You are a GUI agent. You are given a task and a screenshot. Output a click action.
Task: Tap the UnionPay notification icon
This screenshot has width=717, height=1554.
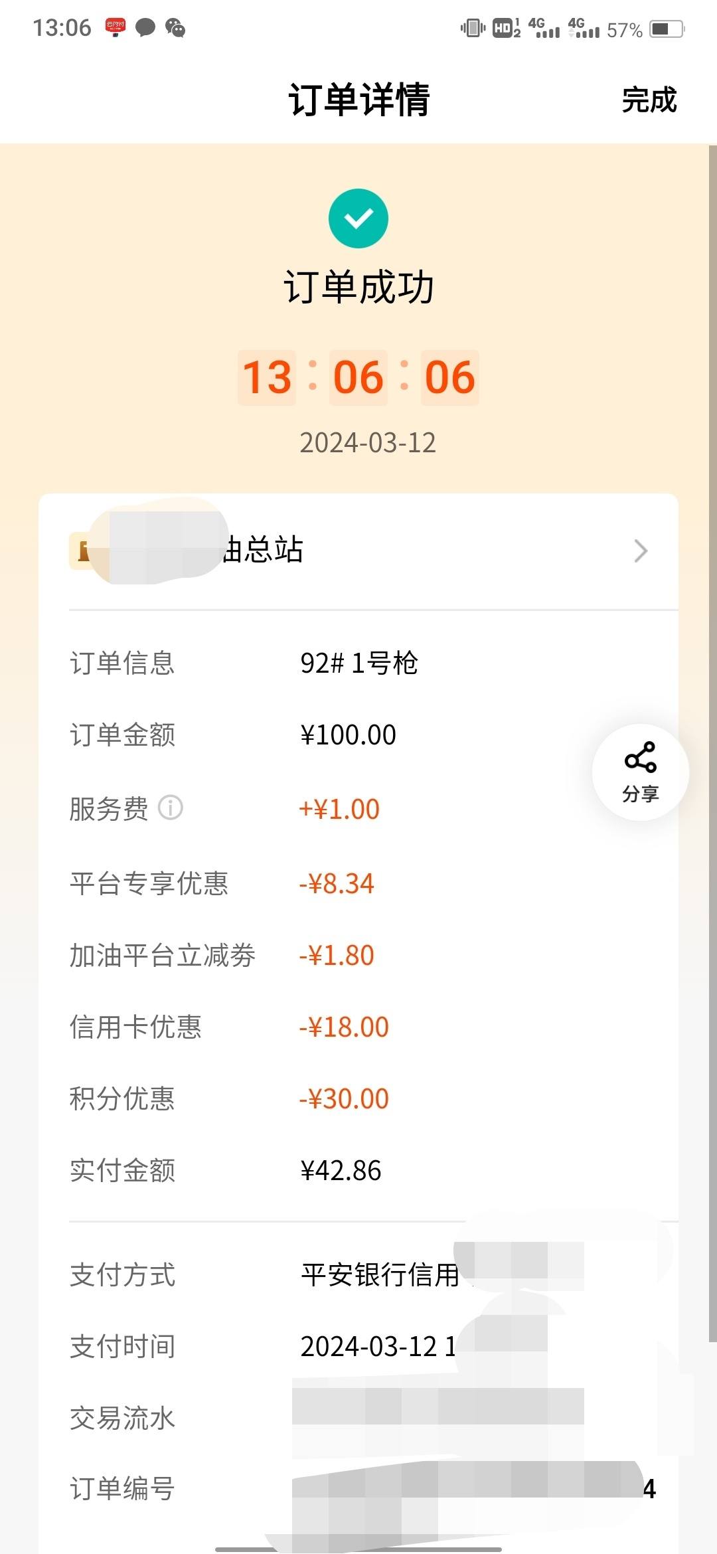pos(115,28)
